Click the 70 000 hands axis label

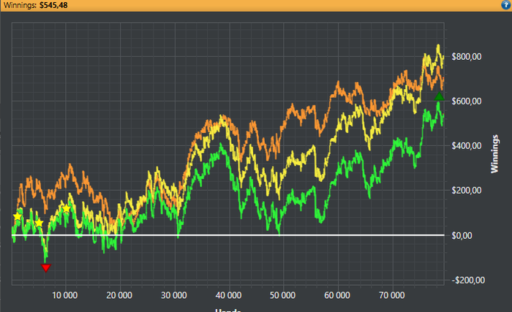[x=391, y=295]
